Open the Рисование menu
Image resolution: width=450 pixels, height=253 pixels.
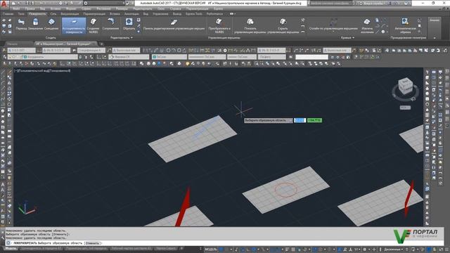(103, 9)
